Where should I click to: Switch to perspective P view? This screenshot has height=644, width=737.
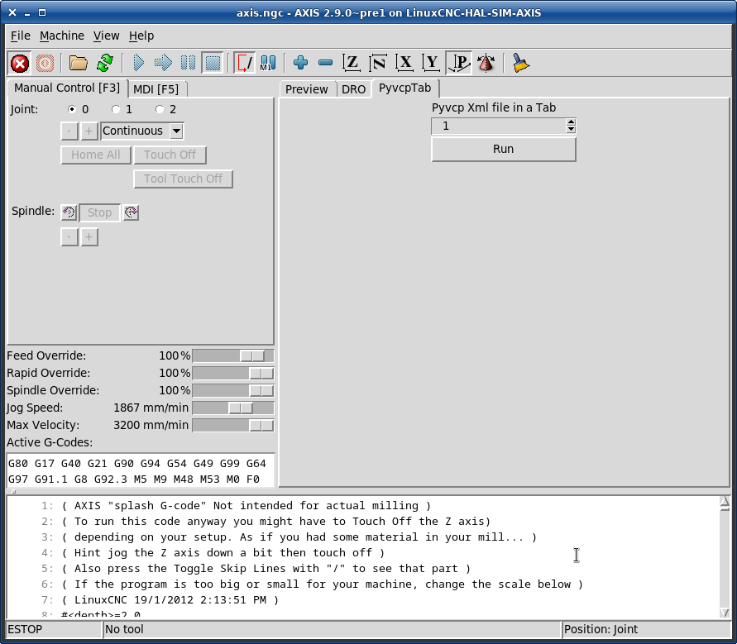459,63
